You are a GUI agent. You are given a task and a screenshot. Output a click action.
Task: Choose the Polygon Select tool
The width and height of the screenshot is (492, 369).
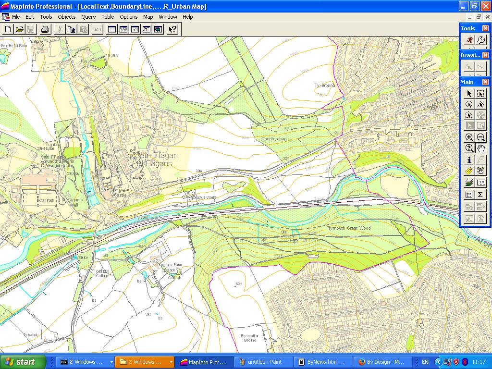(x=480, y=104)
